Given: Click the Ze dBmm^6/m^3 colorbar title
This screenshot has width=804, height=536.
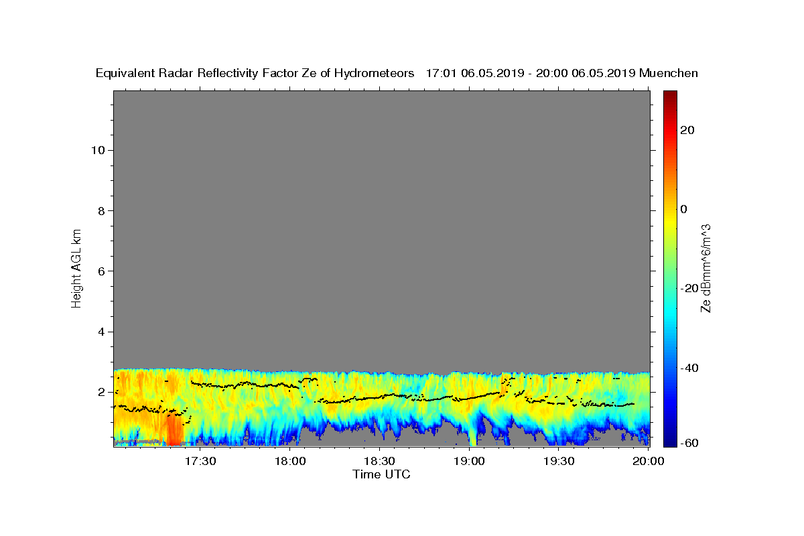Looking at the screenshot, I should point(706,268).
